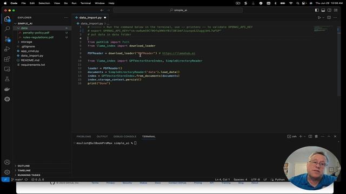
Task: Switch to the Terminal tab
Action: pos(149,136)
